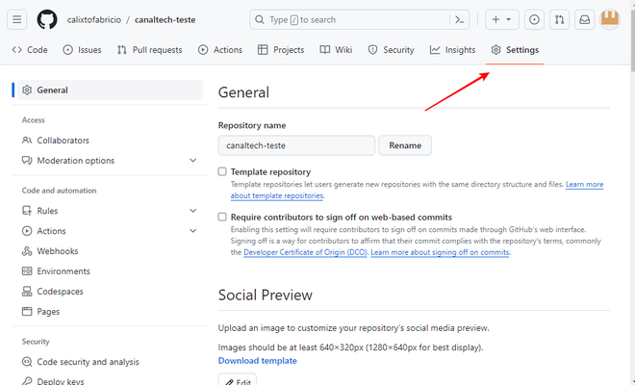The width and height of the screenshot is (635, 385).
Task: Switch to the Insights tab
Action: (452, 50)
